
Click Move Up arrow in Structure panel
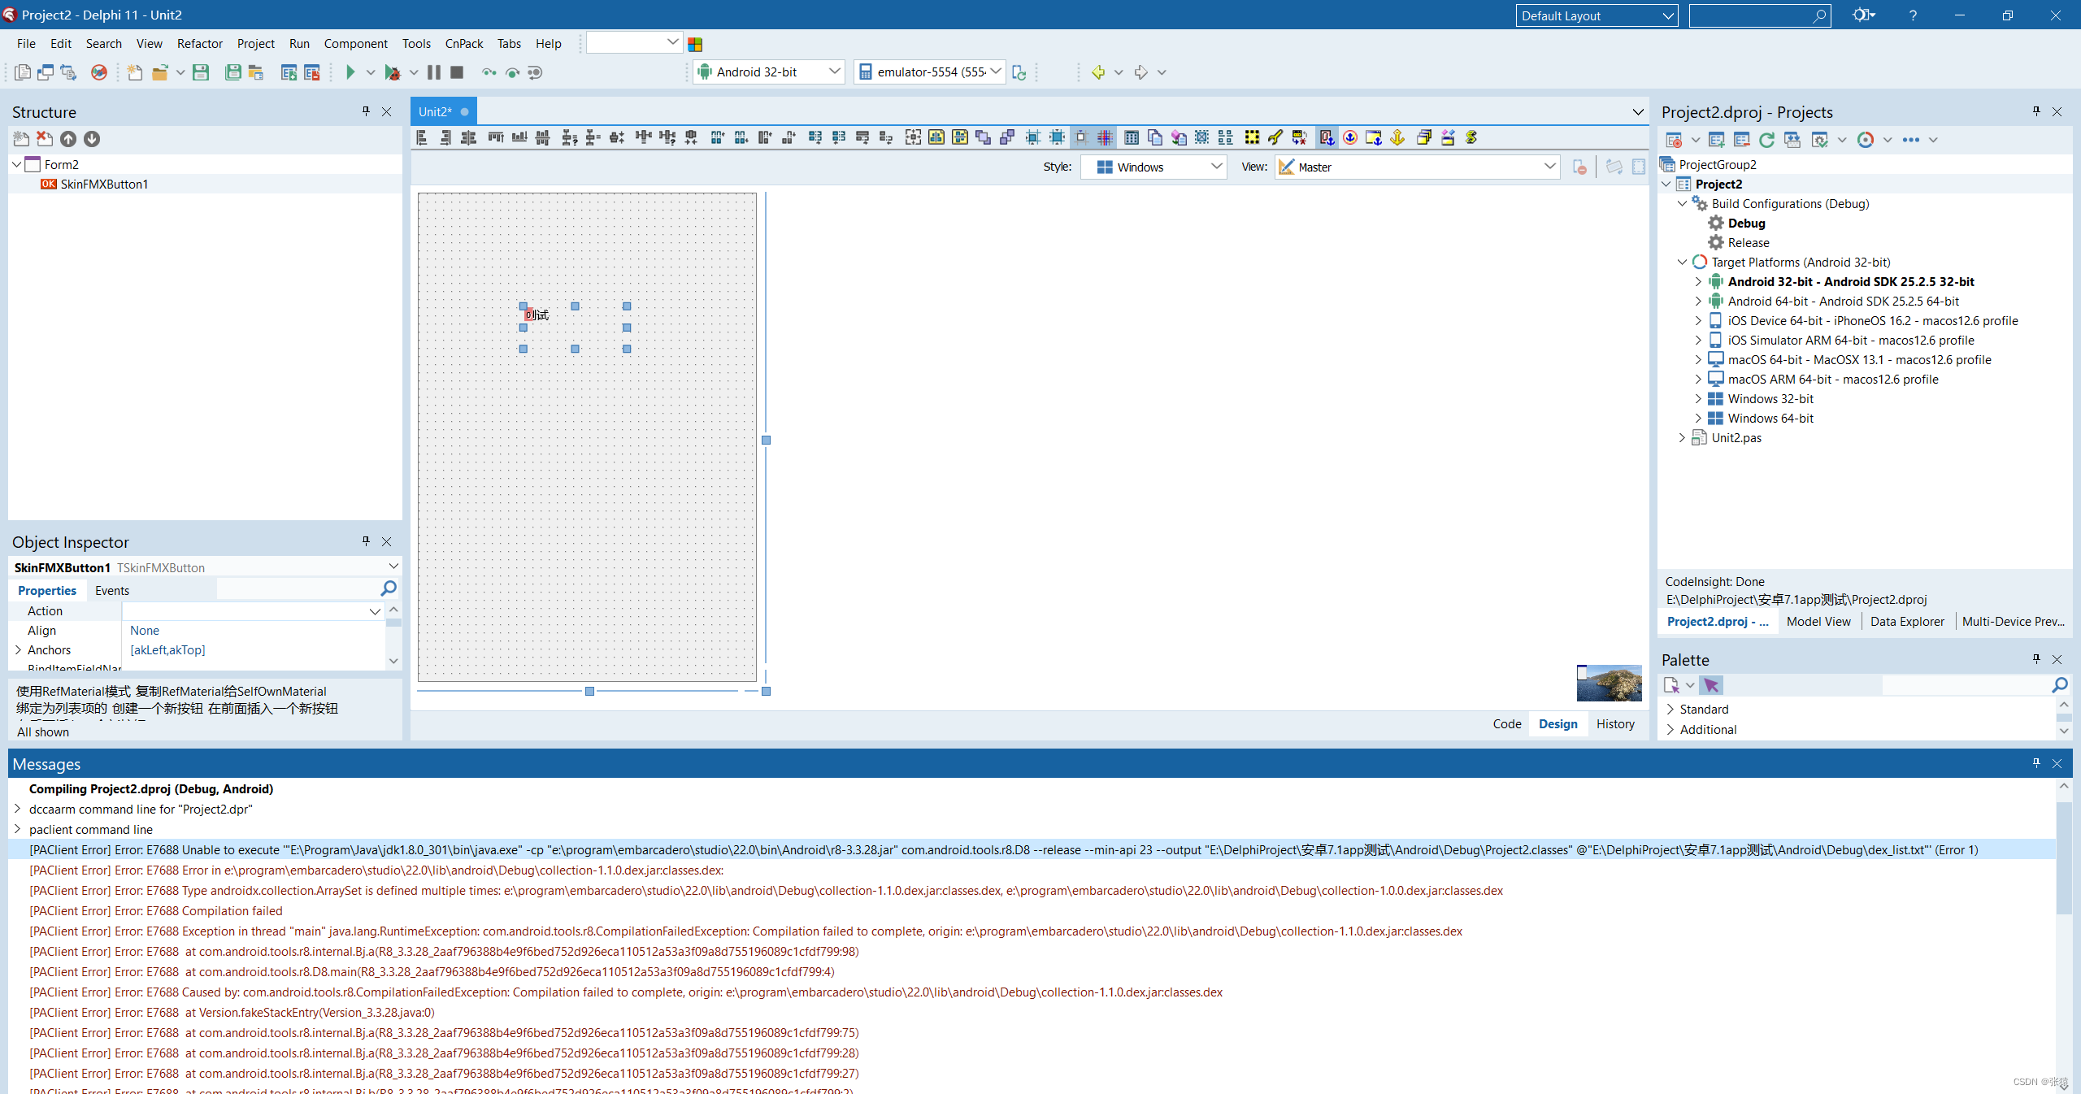[68, 139]
